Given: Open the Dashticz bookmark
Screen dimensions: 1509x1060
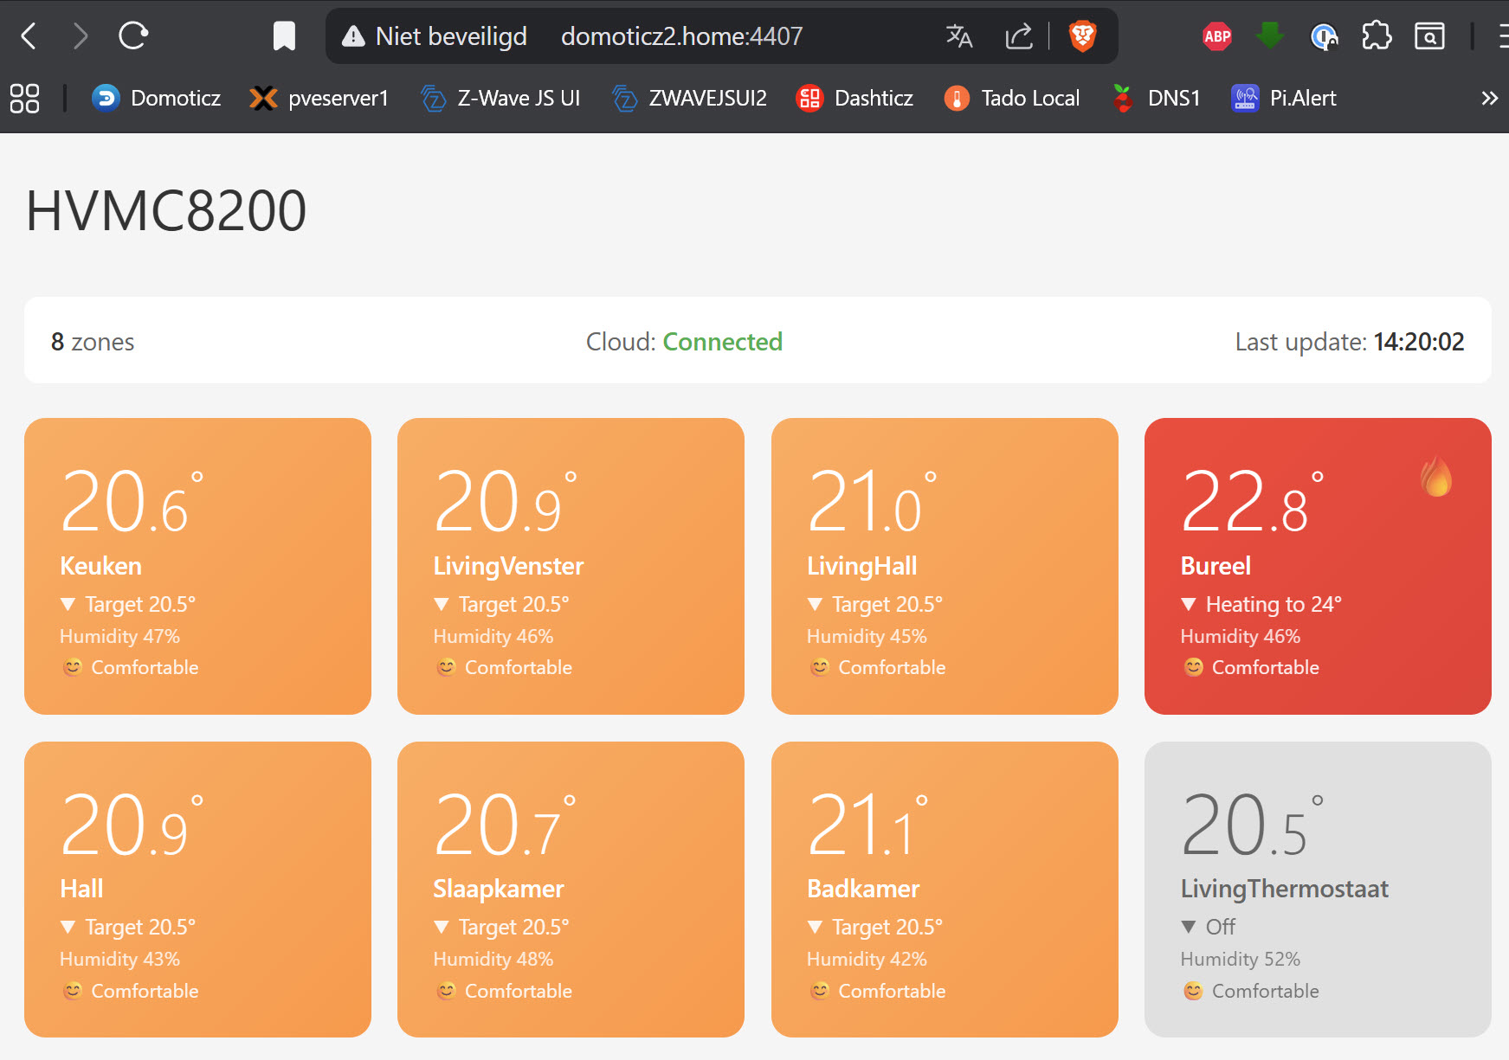Looking at the screenshot, I should 854,99.
